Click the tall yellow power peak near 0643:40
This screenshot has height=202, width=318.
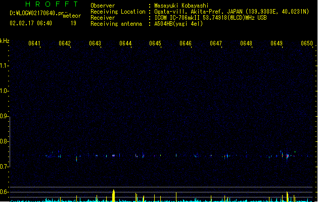coord(114,195)
